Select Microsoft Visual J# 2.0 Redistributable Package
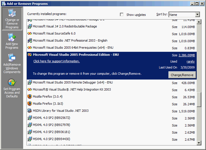206x150 pixels. click(x=111, y=27)
